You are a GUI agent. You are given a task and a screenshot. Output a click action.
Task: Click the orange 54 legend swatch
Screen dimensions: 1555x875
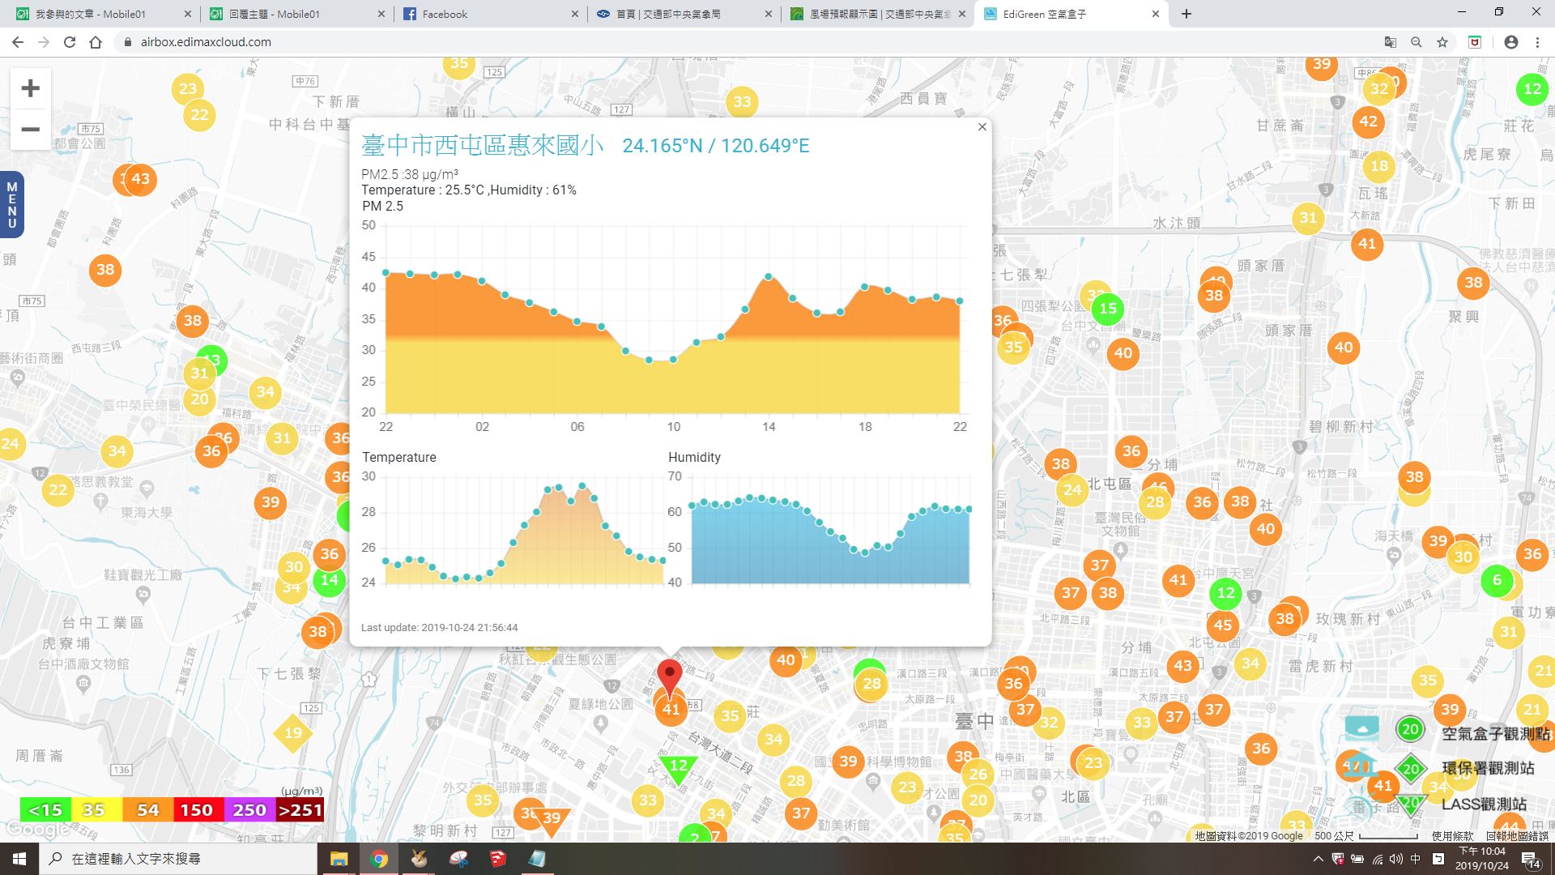coord(148,809)
